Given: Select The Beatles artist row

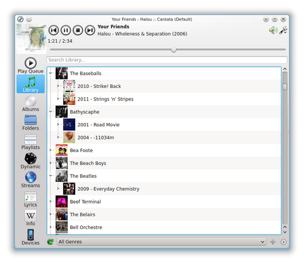Looking at the screenshot, I should tap(164, 176).
